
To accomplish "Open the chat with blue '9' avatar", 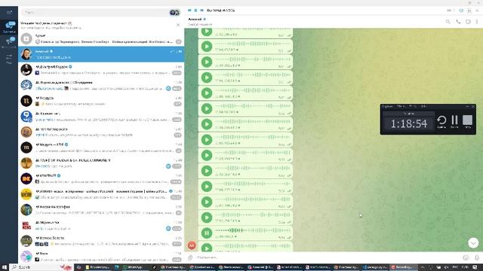I will (101, 117).
